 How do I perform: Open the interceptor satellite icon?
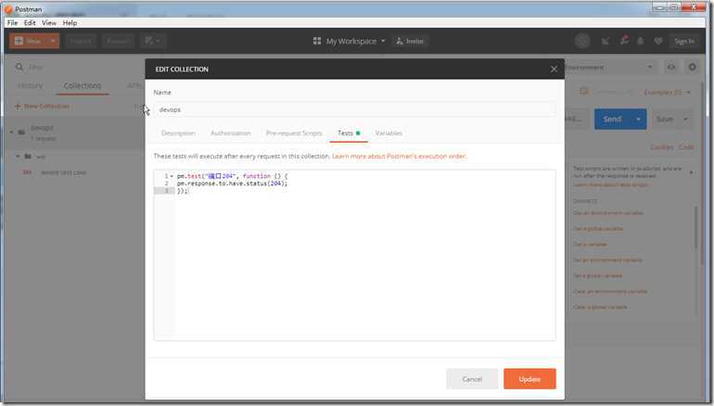[x=606, y=41]
